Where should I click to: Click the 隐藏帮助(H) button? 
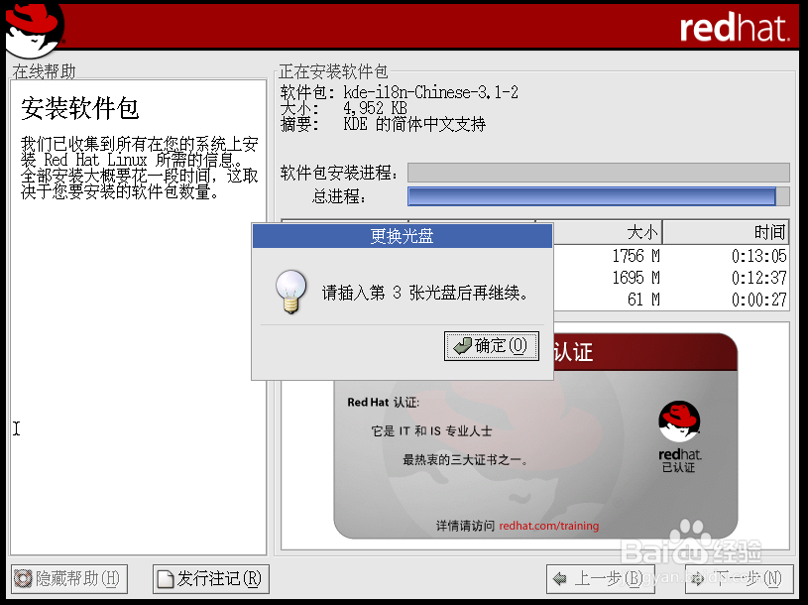point(69,579)
